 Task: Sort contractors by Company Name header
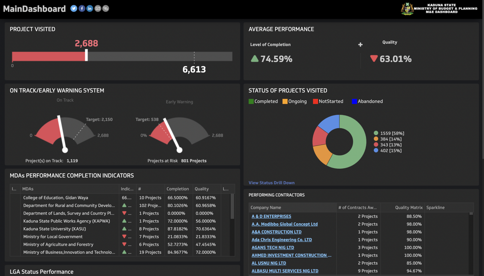pos(266,208)
